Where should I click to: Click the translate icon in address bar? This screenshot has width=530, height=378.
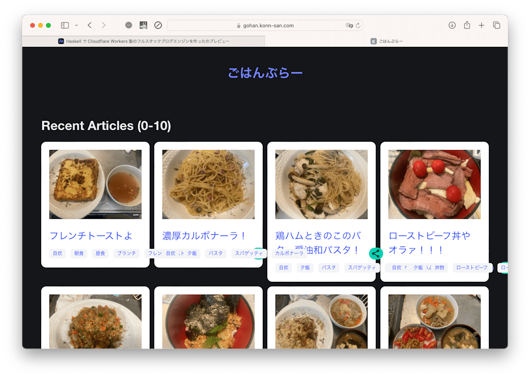click(x=349, y=26)
